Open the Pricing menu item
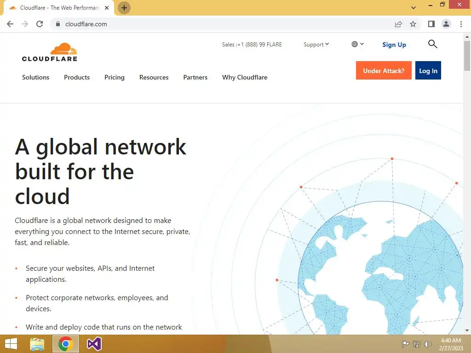This screenshot has width=471, height=353. [x=115, y=77]
